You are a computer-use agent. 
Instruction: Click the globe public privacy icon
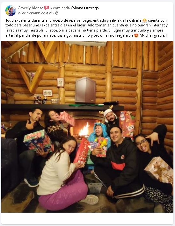coord(57,13)
